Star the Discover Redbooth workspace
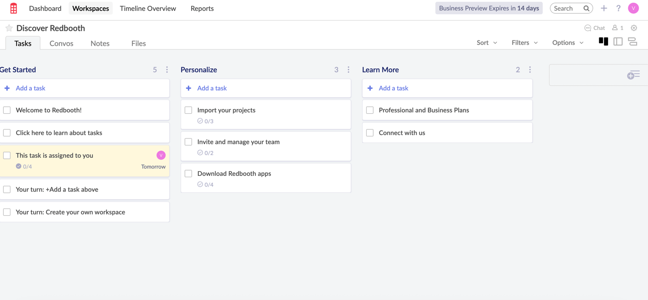Screen dimensions: 648x300 click(x=9, y=28)
